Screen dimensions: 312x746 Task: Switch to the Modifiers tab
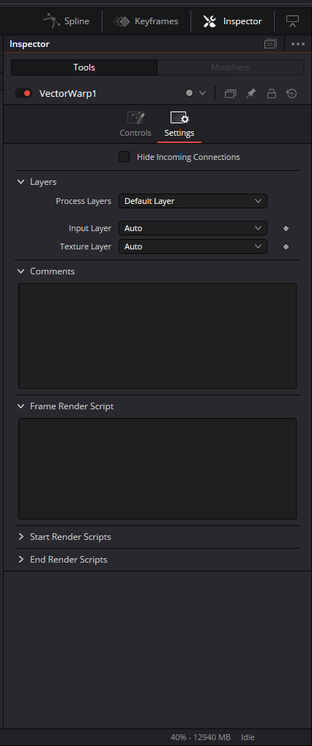coord(230,67)
